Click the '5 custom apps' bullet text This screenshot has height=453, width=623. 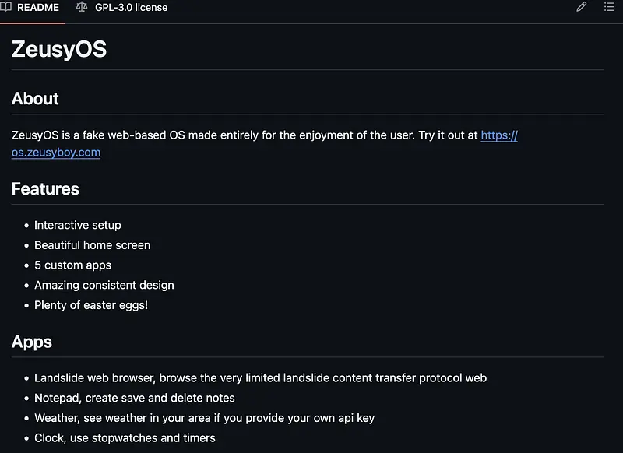click(x=72, y=265)
